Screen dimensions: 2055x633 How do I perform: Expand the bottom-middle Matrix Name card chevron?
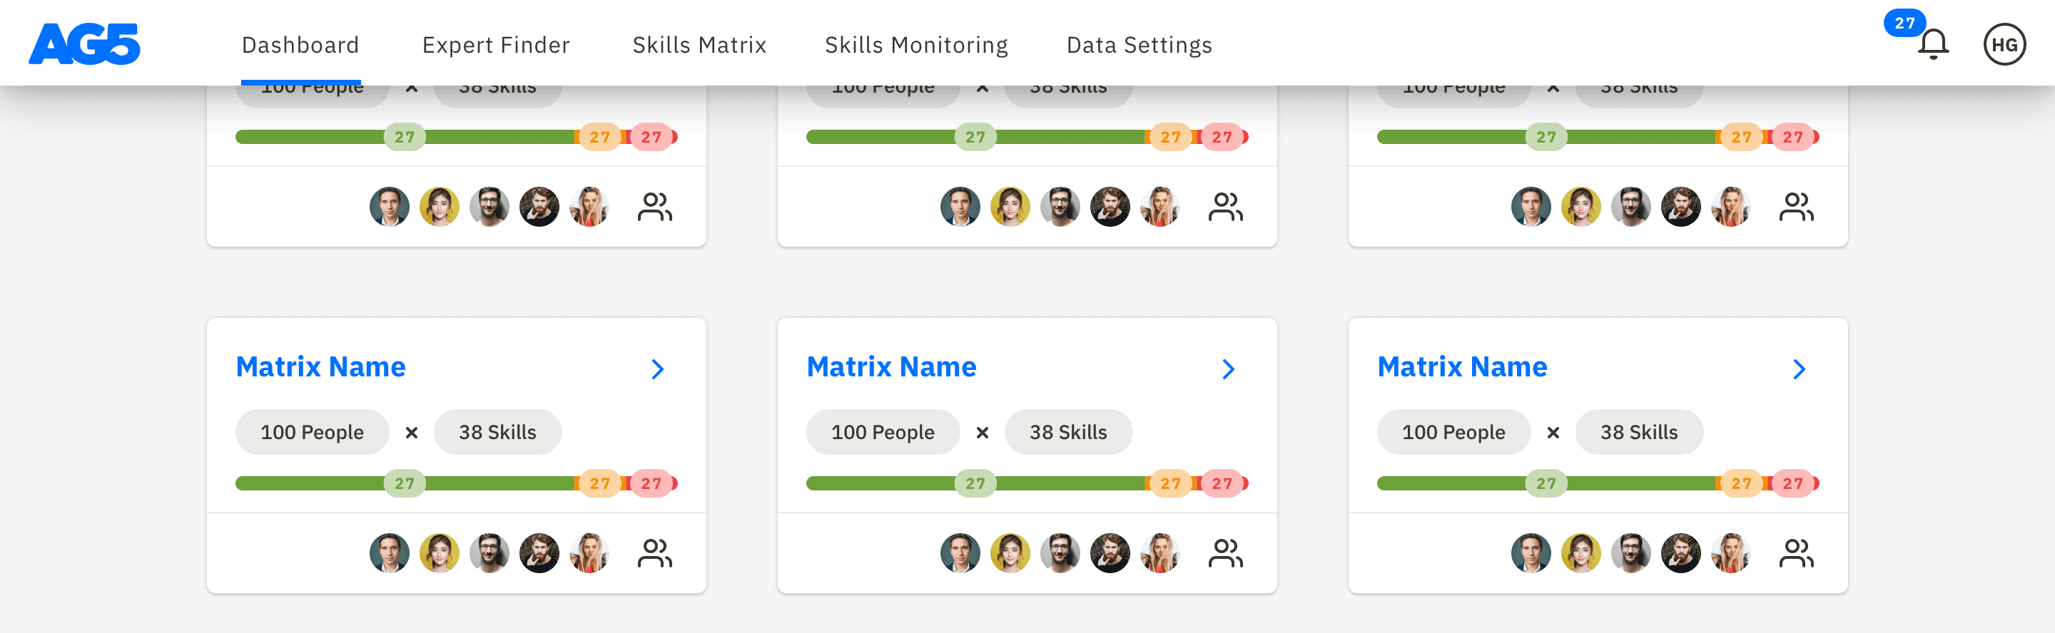[1229, 369]
